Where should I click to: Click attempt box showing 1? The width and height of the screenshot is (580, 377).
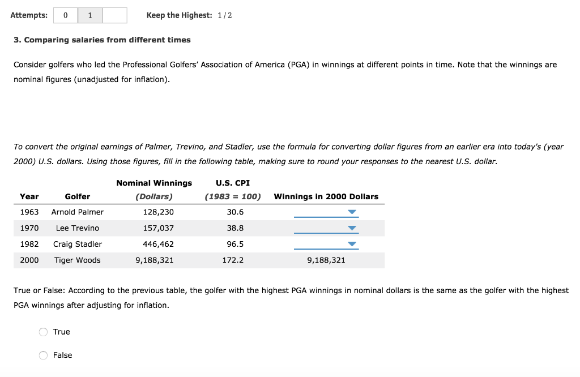point(90,15)
